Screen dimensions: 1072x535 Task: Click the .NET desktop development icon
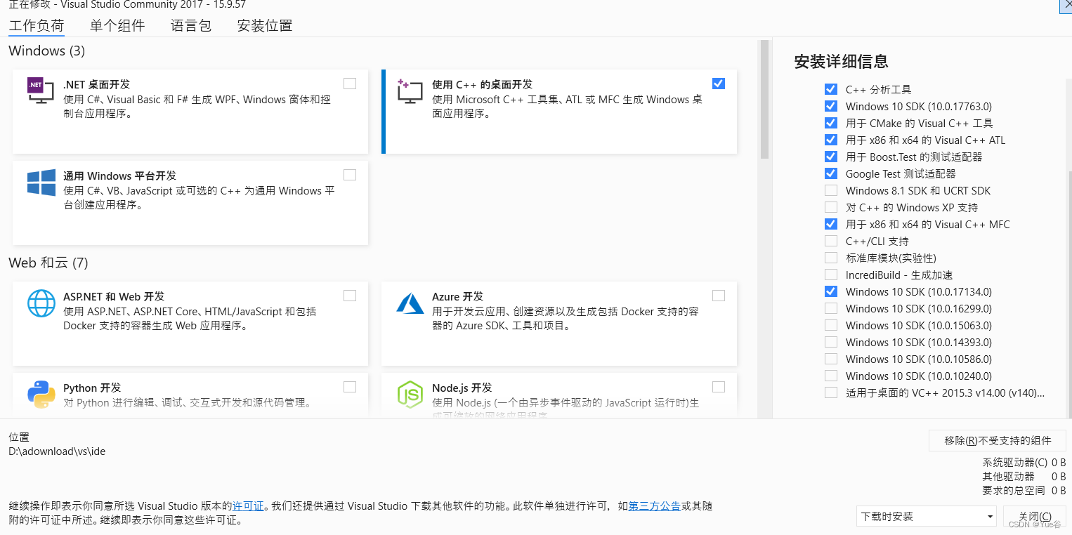[41, 91]
